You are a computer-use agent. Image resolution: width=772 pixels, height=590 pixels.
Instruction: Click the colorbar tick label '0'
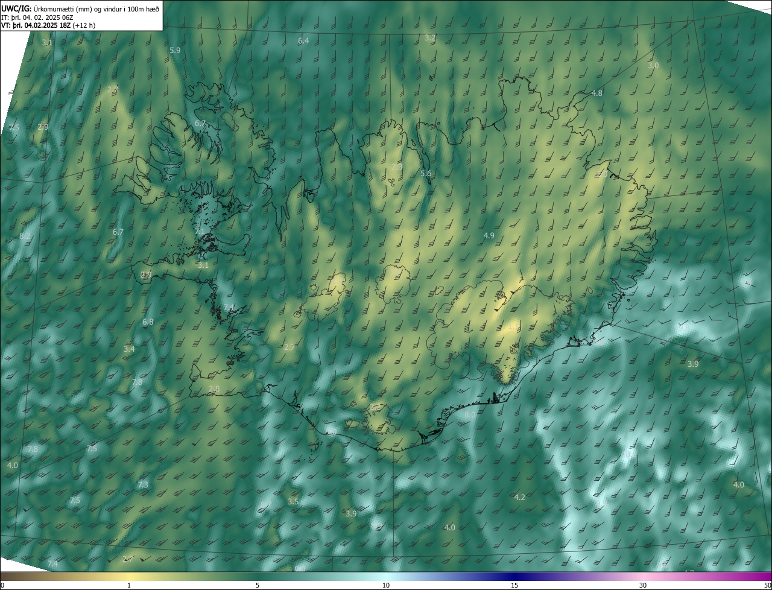pos(2,585)
